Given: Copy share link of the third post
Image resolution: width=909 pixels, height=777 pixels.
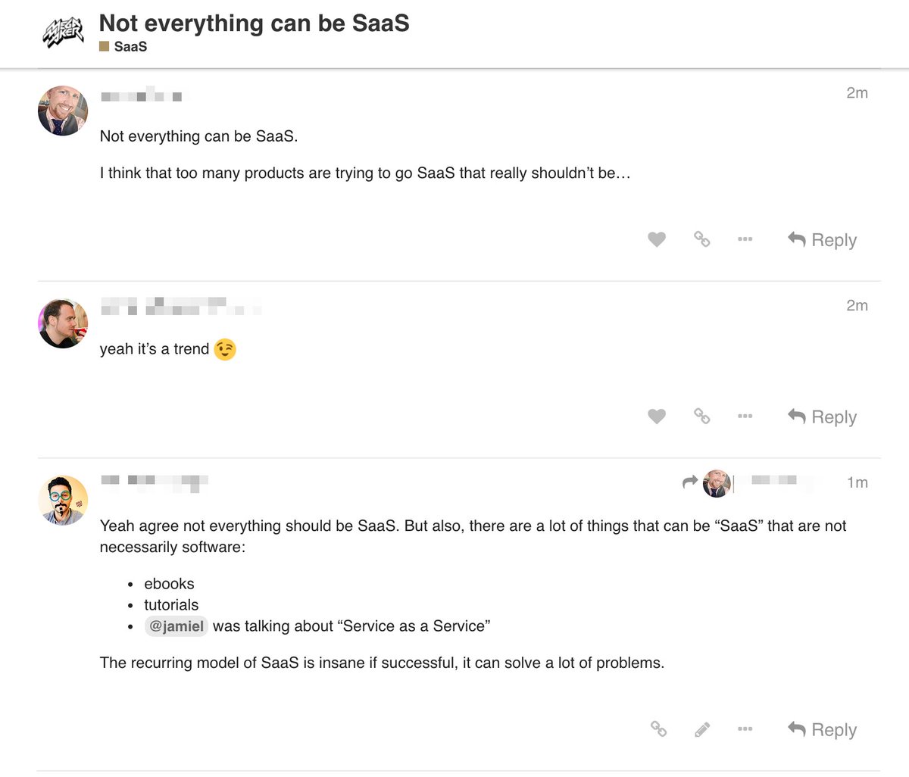Looking at the screenshot, I should [659, 729].
